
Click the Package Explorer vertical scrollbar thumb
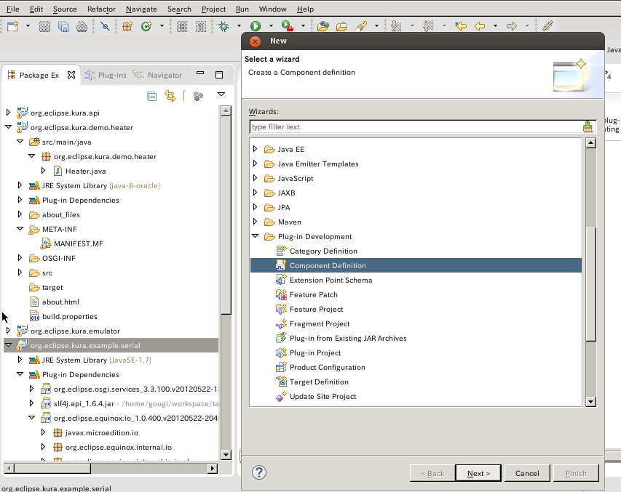(x=226, y=215)
